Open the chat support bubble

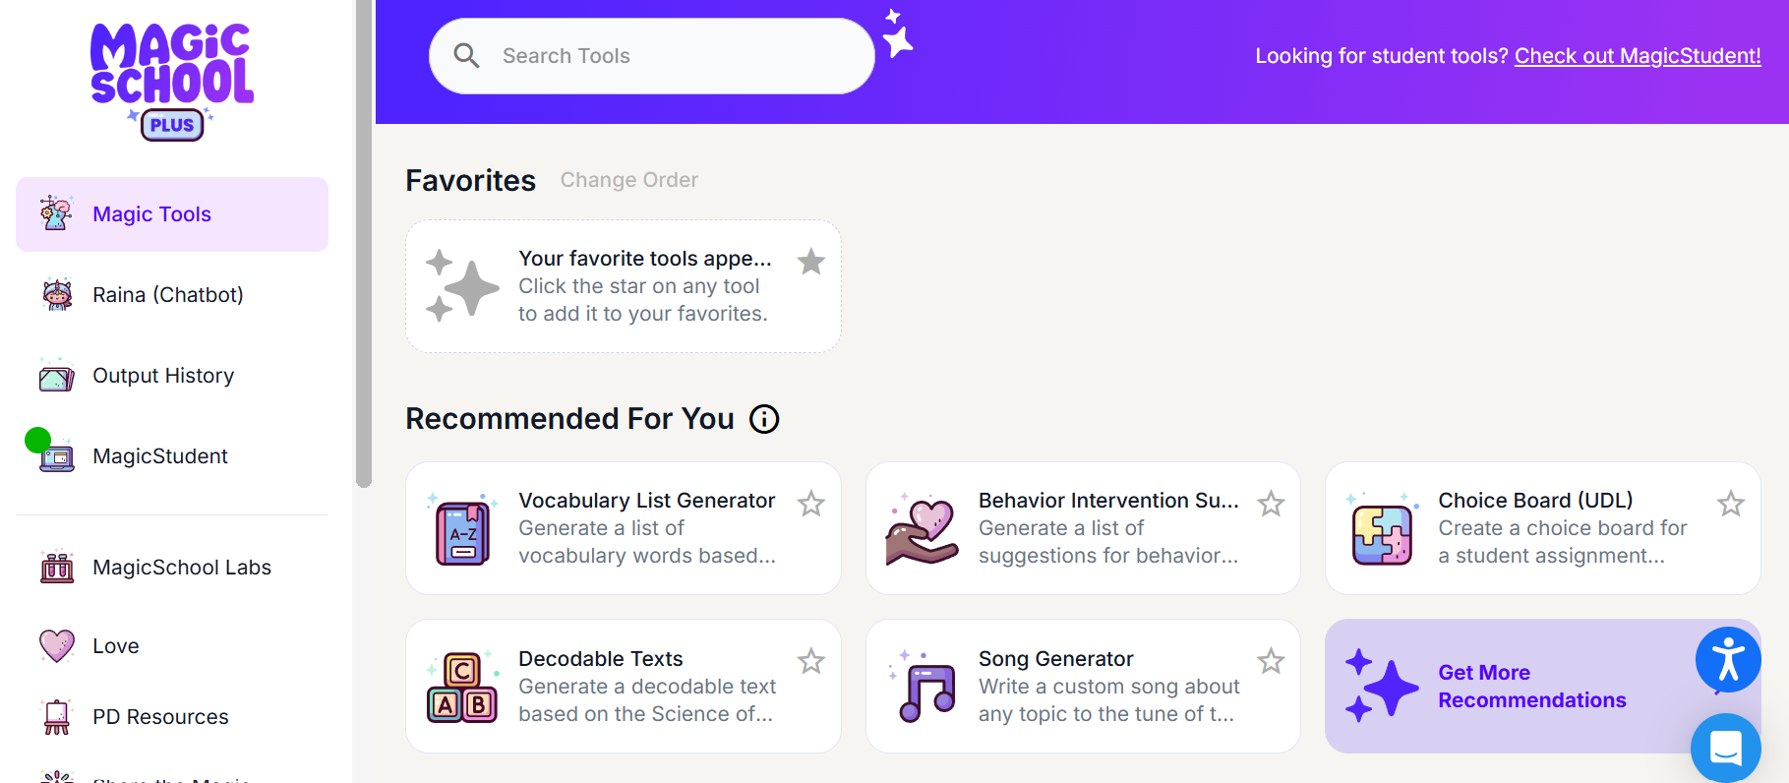click(x=1726, y=748)
